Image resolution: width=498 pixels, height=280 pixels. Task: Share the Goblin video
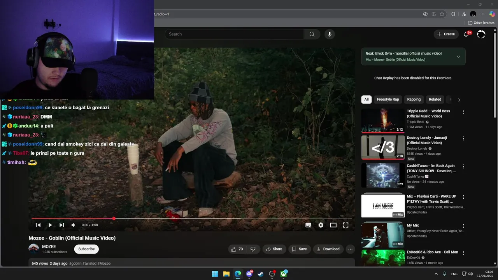pos(274,249)
